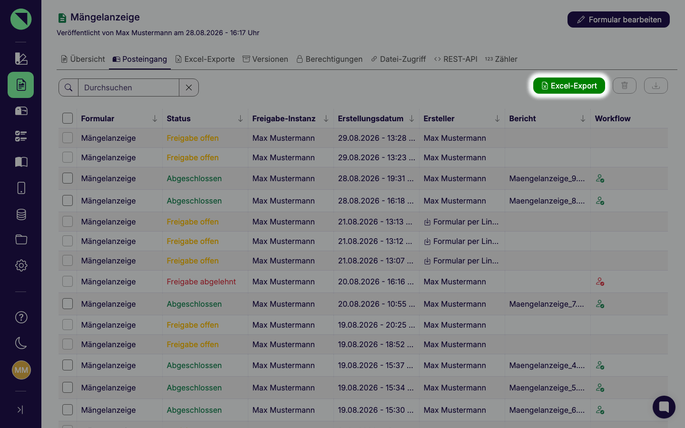The height and width of the screenshot is (428, 685).
Task: Open rejected workflow icon in Freigabe abgelehnt row
Action: [600, 282]
